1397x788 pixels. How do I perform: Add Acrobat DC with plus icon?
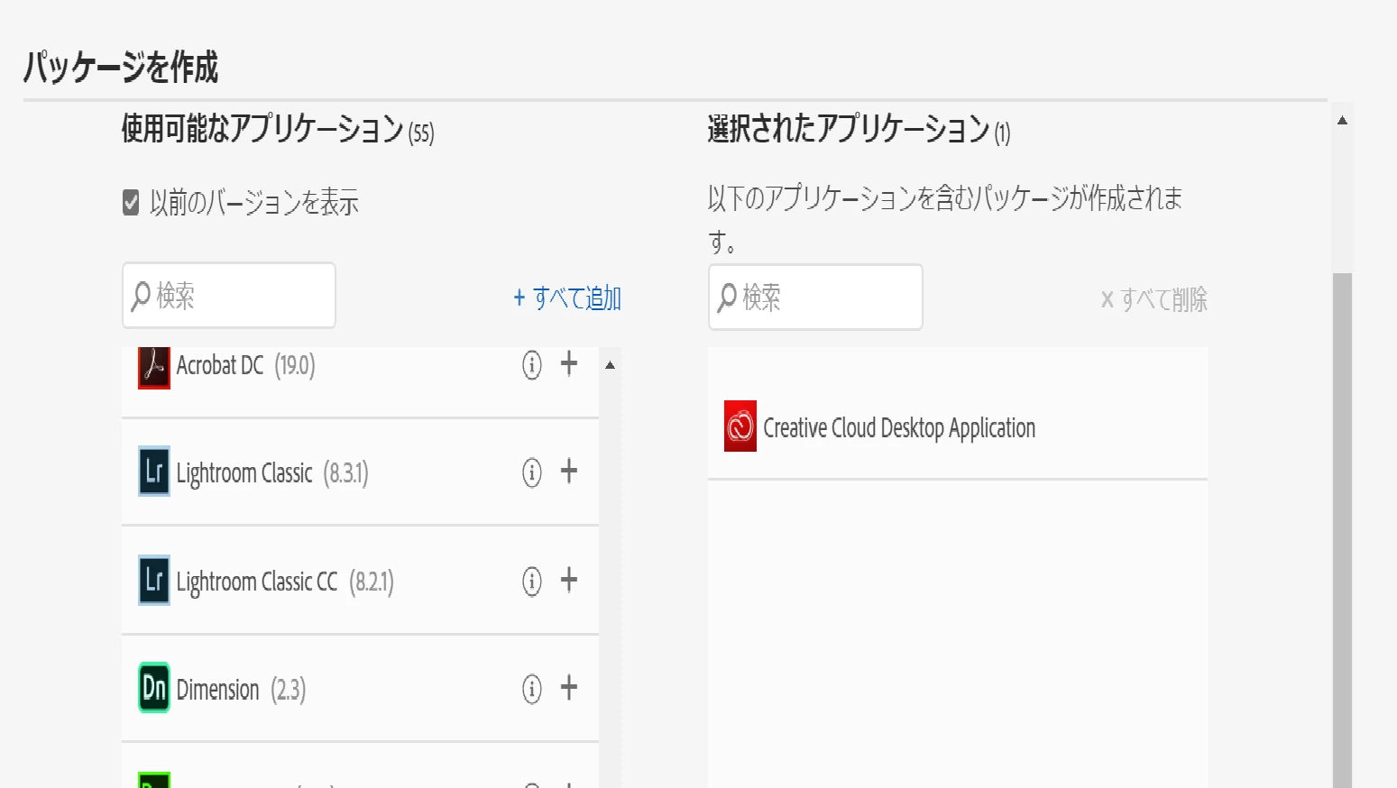569,363
